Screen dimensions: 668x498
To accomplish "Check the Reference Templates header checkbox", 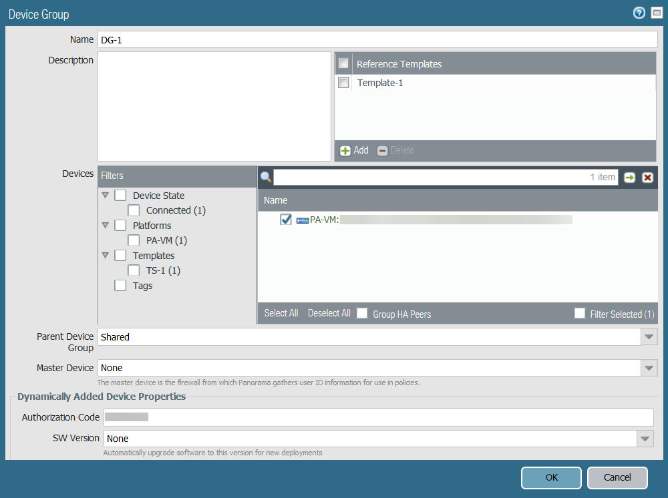I will tap(343, 63).
